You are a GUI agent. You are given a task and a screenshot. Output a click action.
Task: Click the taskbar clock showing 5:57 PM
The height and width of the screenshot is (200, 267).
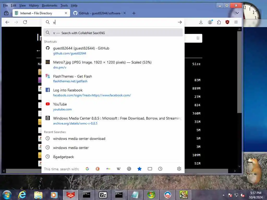pos(256,195)
